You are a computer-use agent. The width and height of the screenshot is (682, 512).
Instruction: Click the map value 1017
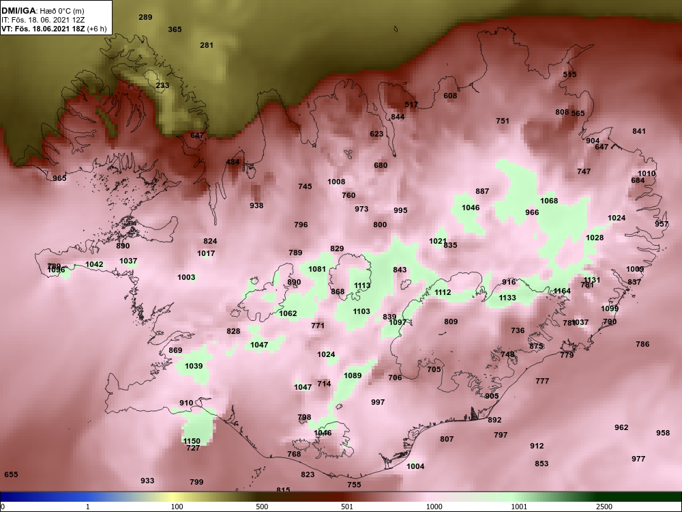206,253
